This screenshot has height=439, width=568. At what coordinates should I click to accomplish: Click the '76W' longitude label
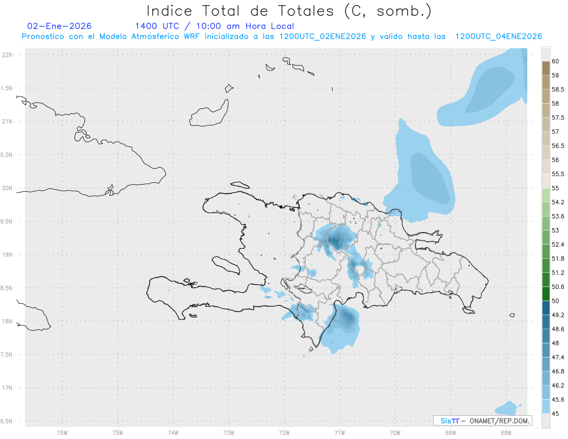click(62, 432)
